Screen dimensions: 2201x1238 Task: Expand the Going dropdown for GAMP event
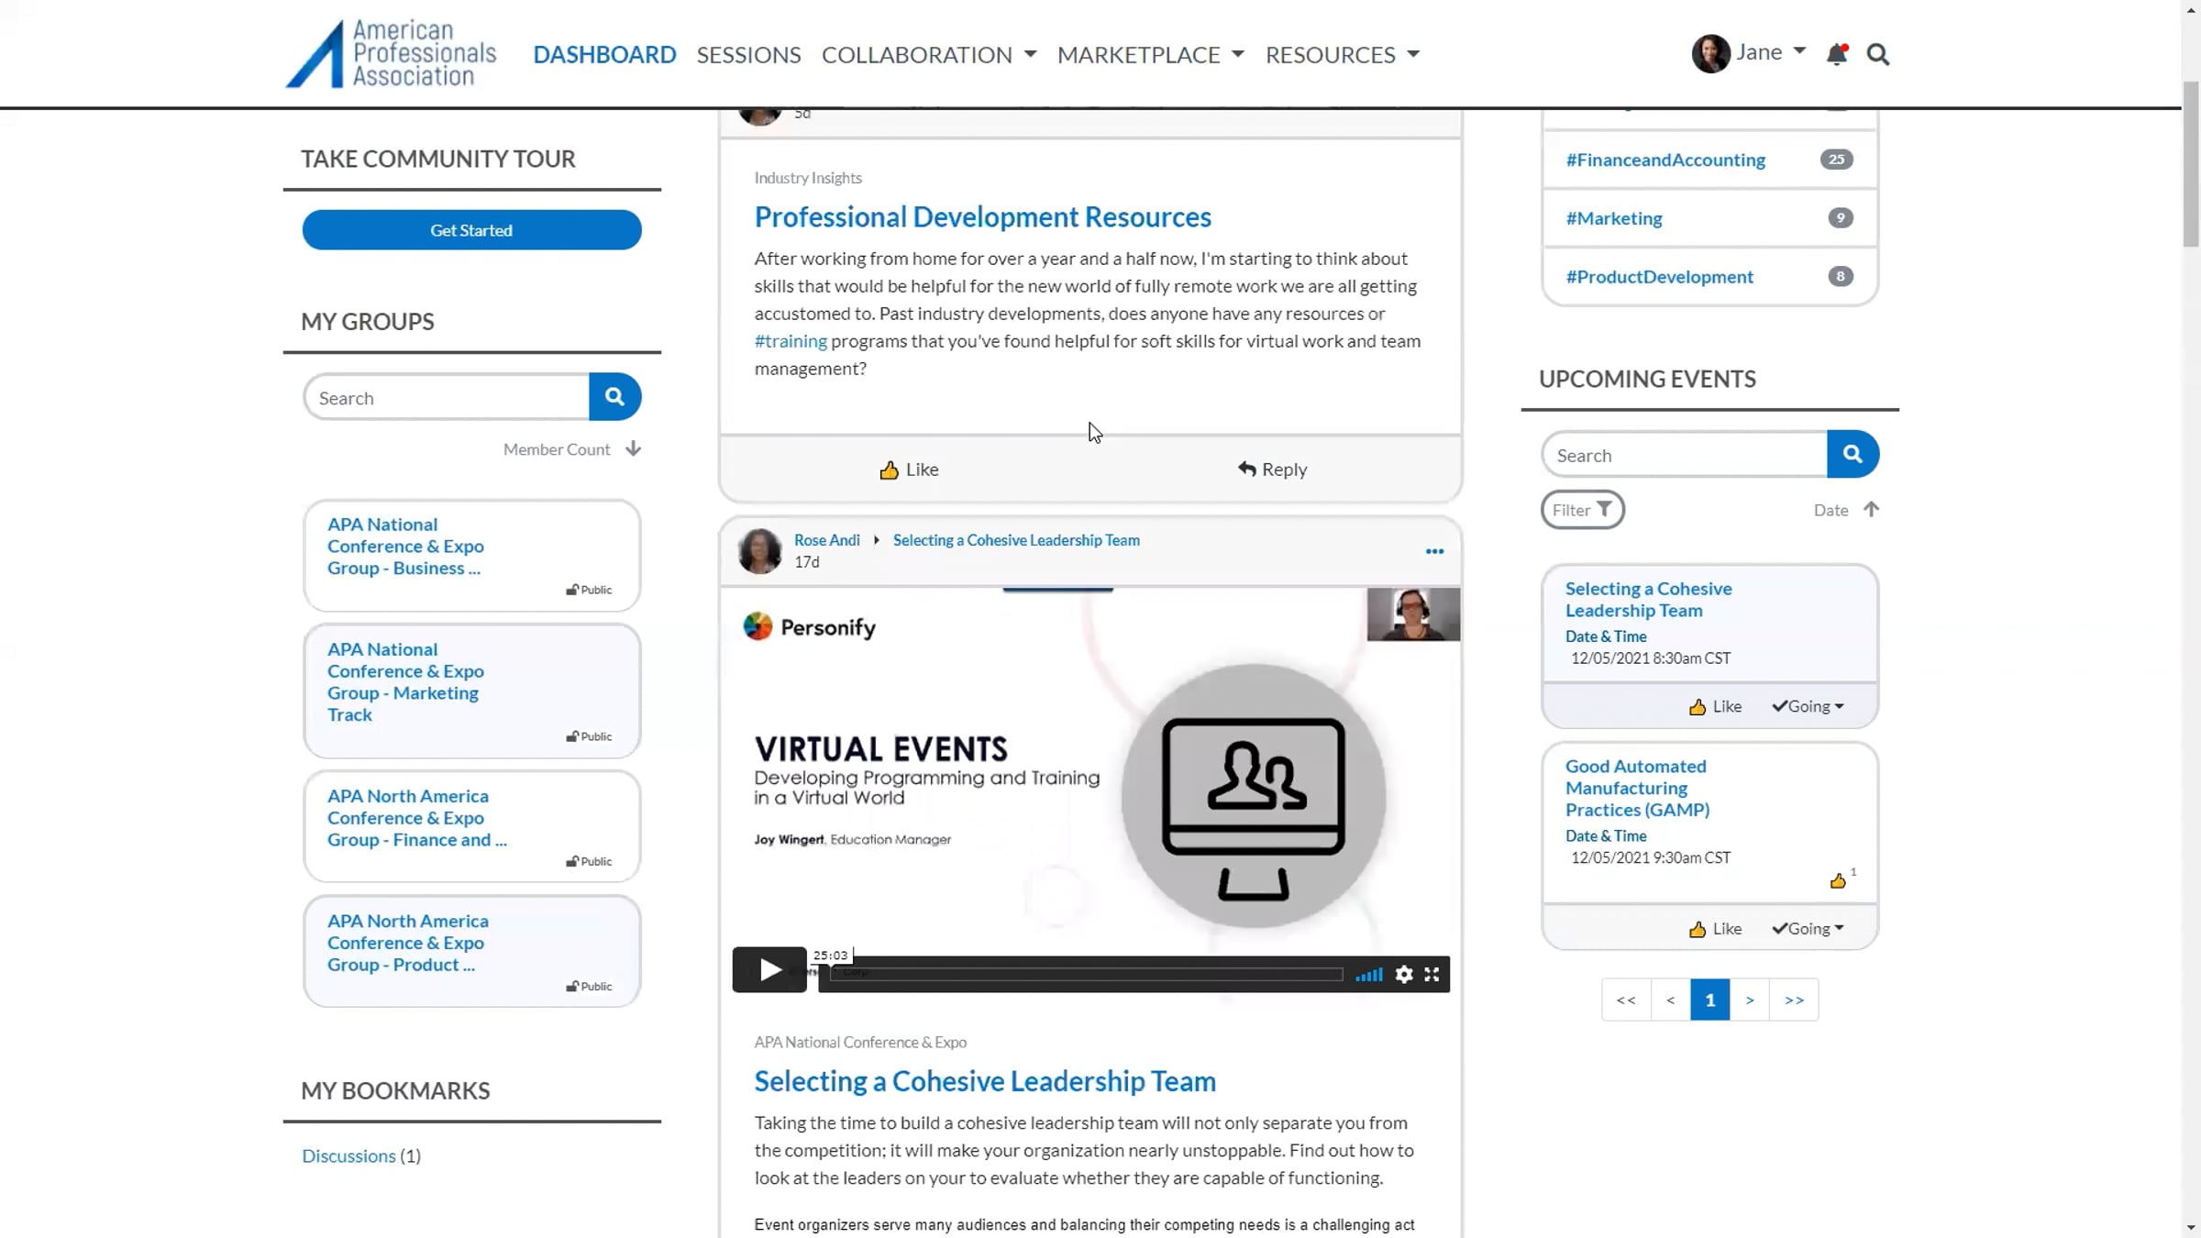(1808, 928)
